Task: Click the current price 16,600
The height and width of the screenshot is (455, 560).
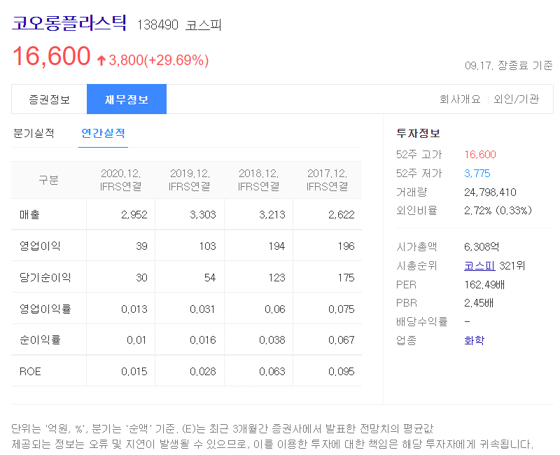Action: tap(51, 56)
